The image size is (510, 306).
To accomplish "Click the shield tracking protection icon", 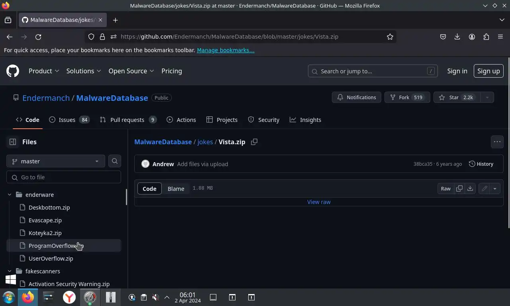I will point(91,37).
